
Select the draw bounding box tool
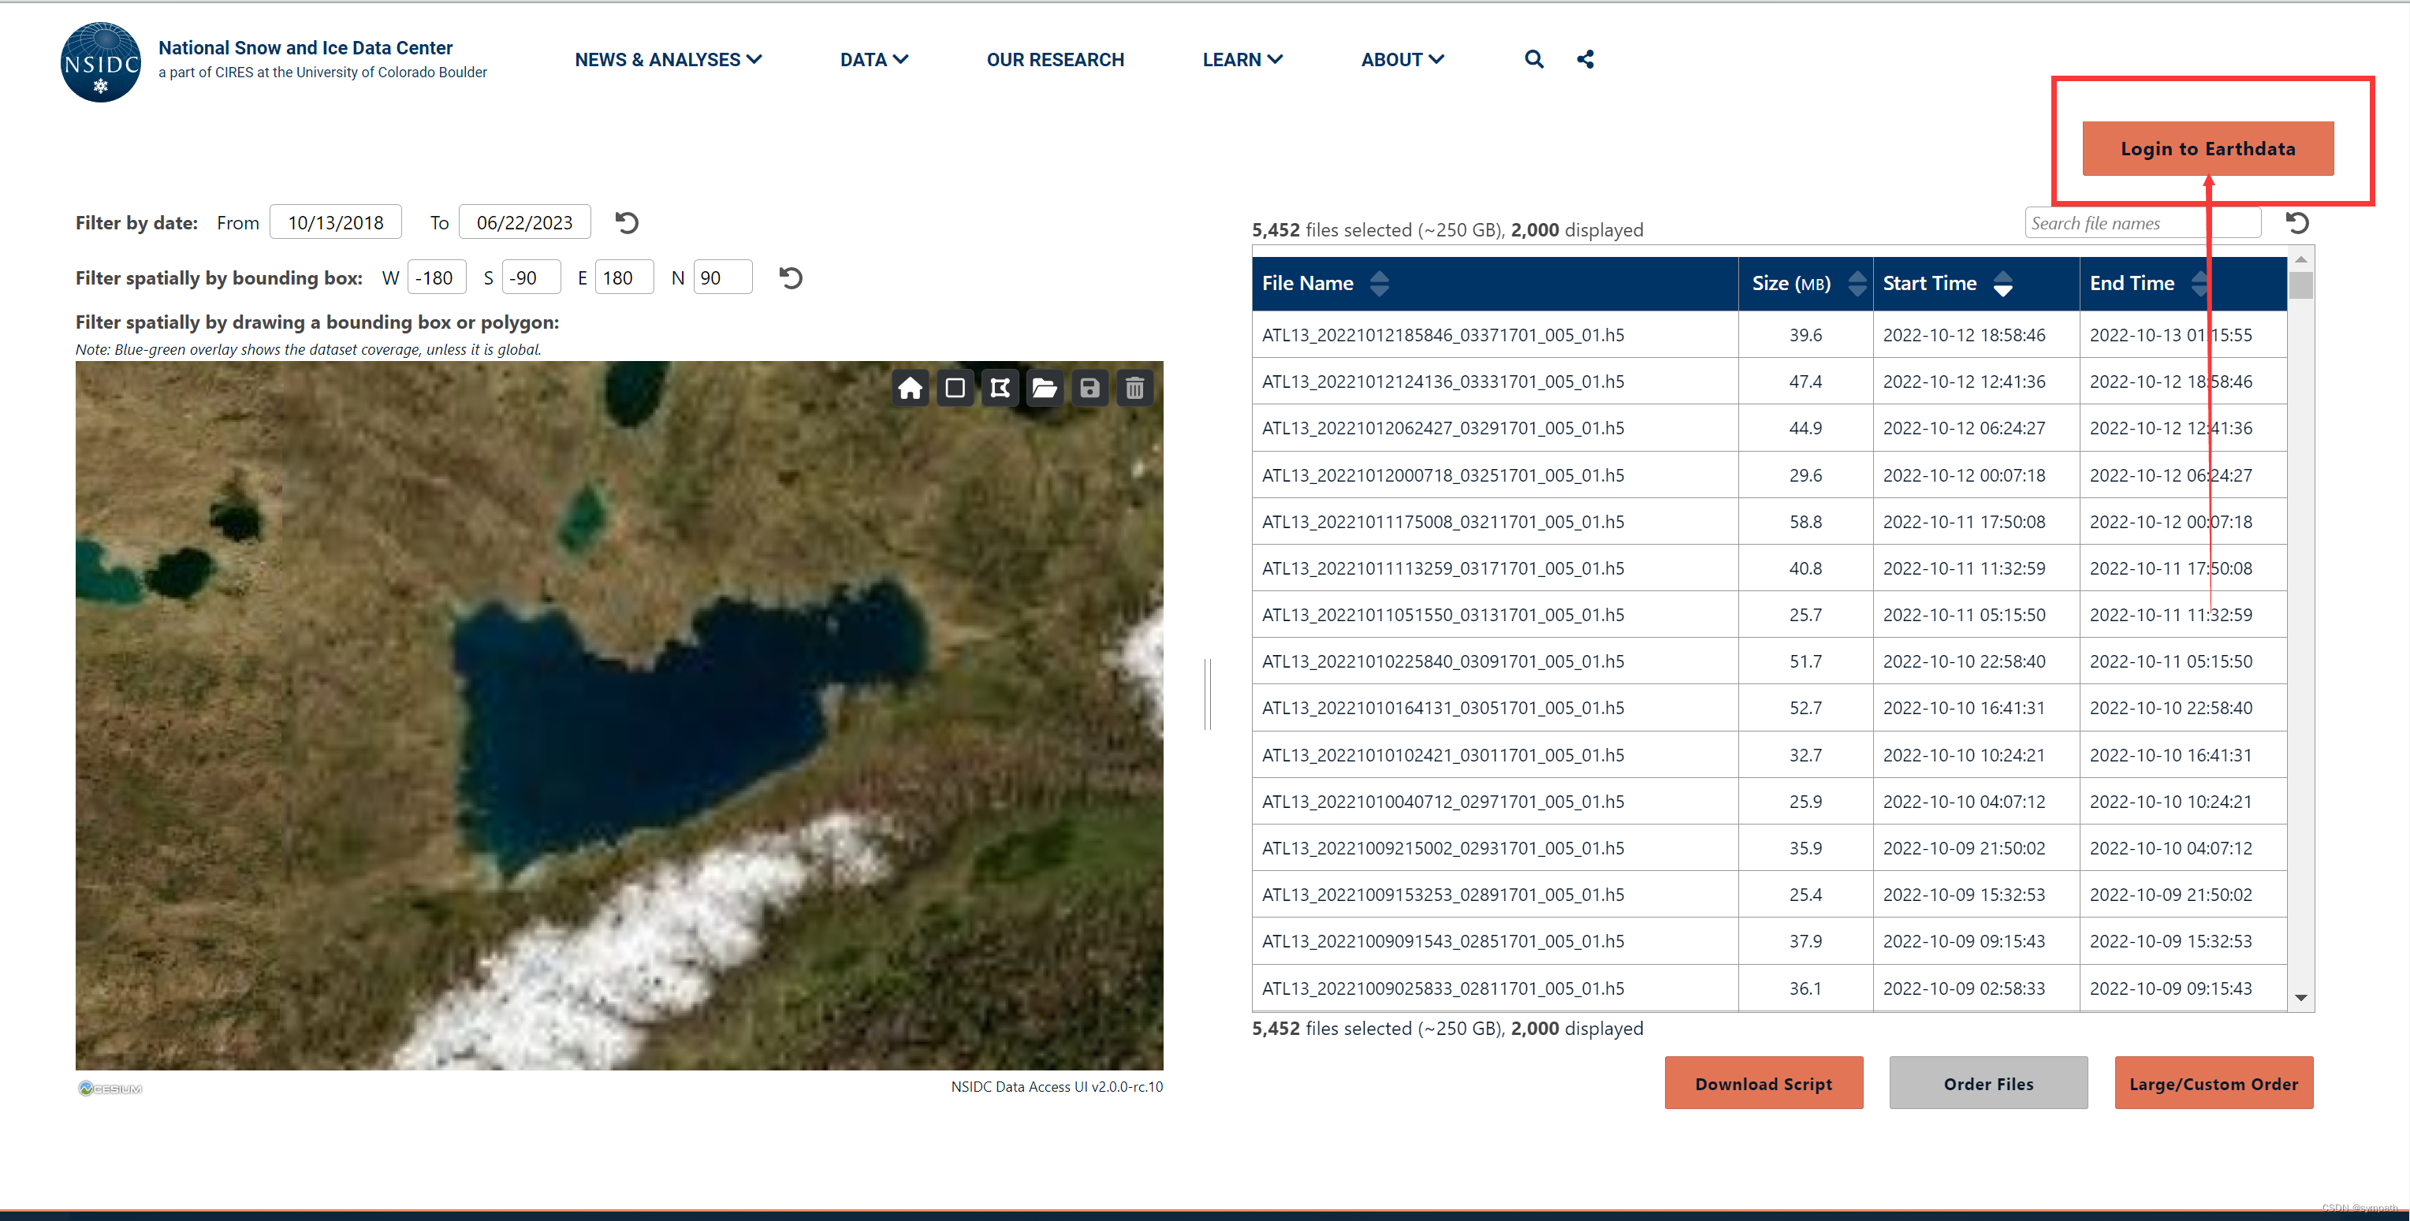click(x=954, y=389)
